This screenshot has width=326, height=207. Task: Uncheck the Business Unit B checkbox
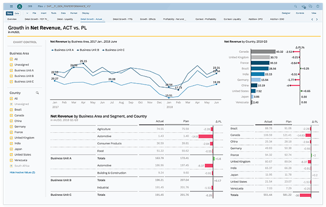(12, 76)
